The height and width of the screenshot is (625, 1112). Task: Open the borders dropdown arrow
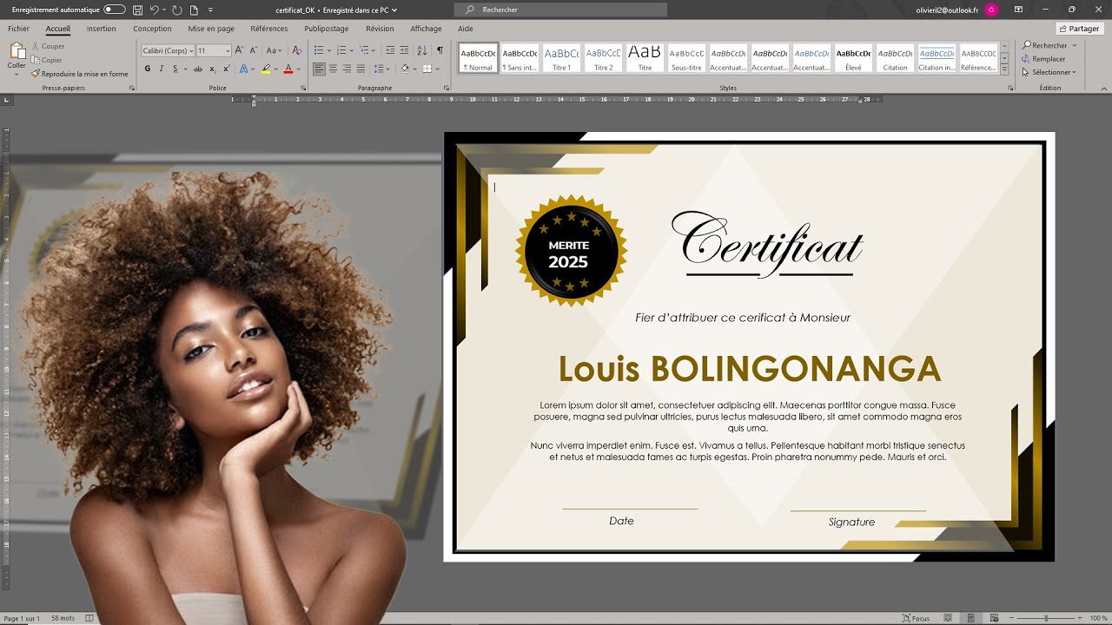pos(436,69)
